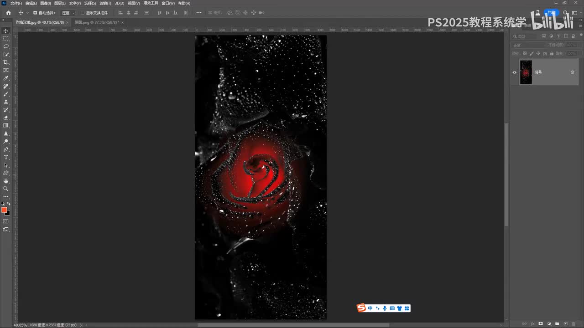Add a layer mask
Image resolution: width=584 pixels, height=328 pixels.
[541, 323]
